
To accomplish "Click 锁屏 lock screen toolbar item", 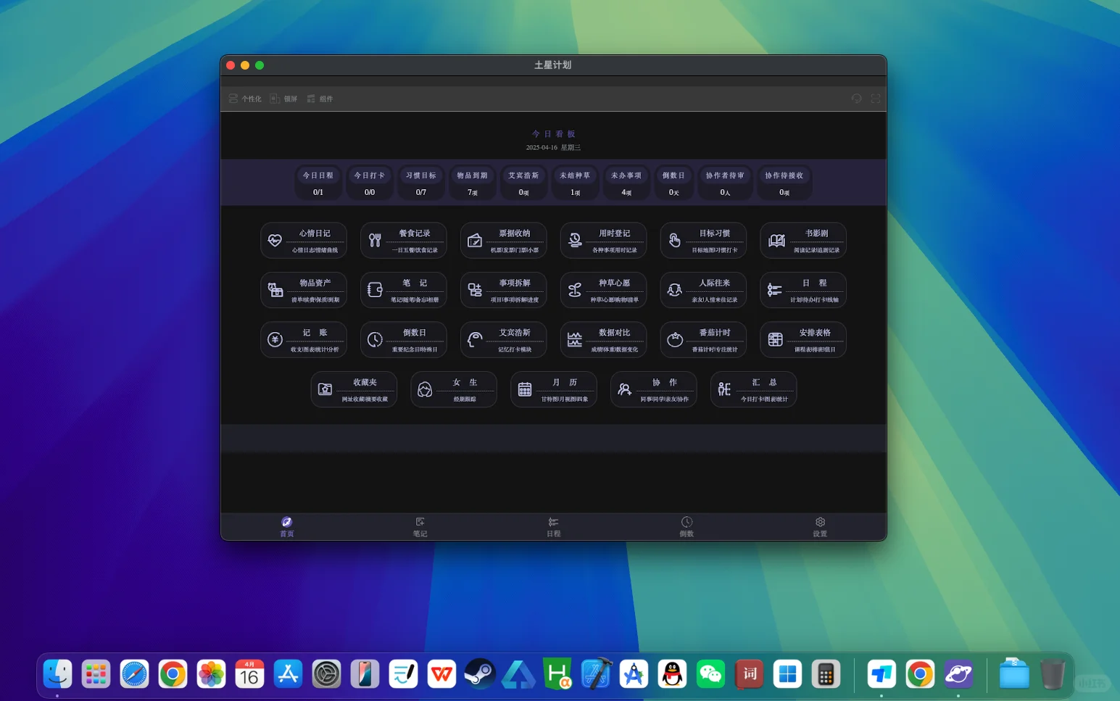I will (284, 99).
